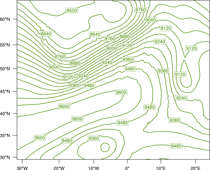Click the 30°W longitude axis label
The height and width of the screenshot is (170, 210).
pyautogui.click(x=22, y=168)
